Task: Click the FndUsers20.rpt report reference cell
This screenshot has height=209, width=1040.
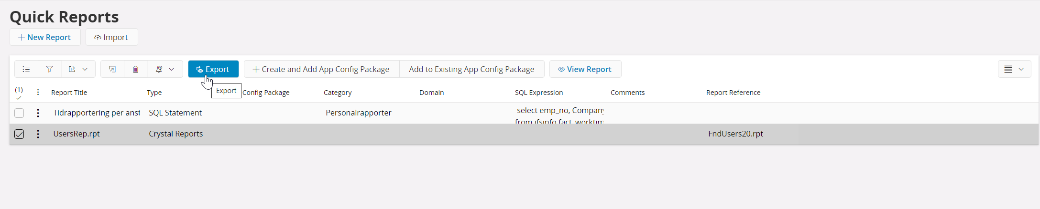Action: pos(735,134)
